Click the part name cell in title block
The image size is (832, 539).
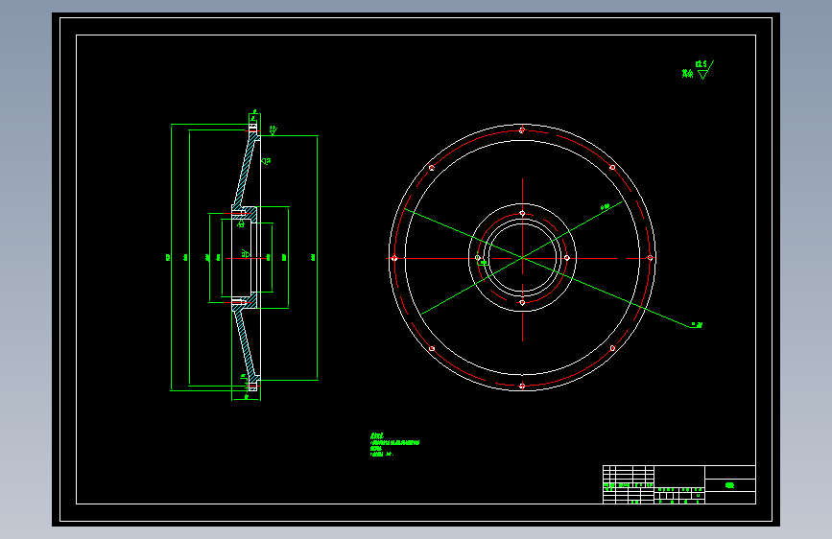point(730,485)
